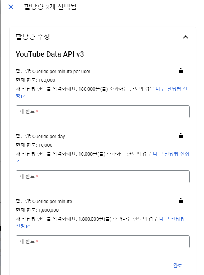Focus new limit field for Queries per minute per user
Image resolution: width=204 pixels, height=275 pixels.
103,112
